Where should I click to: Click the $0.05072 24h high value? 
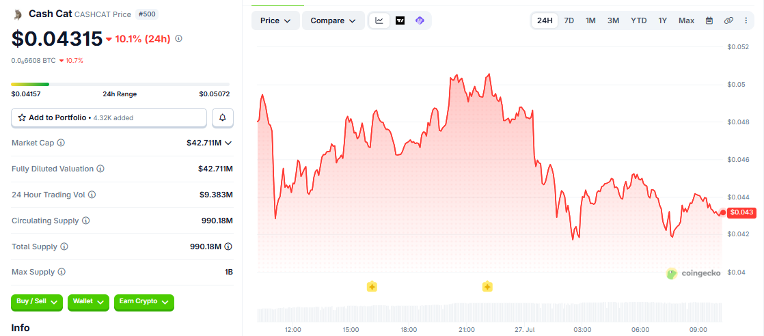[x=215, y=94]
